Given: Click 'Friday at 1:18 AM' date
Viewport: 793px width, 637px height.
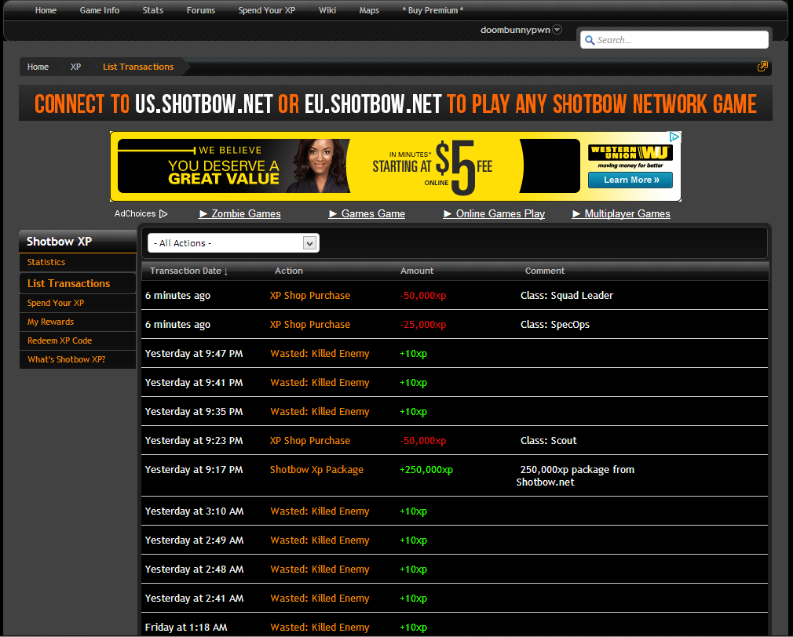Looking at the screenshot, I should coord(186,628).
